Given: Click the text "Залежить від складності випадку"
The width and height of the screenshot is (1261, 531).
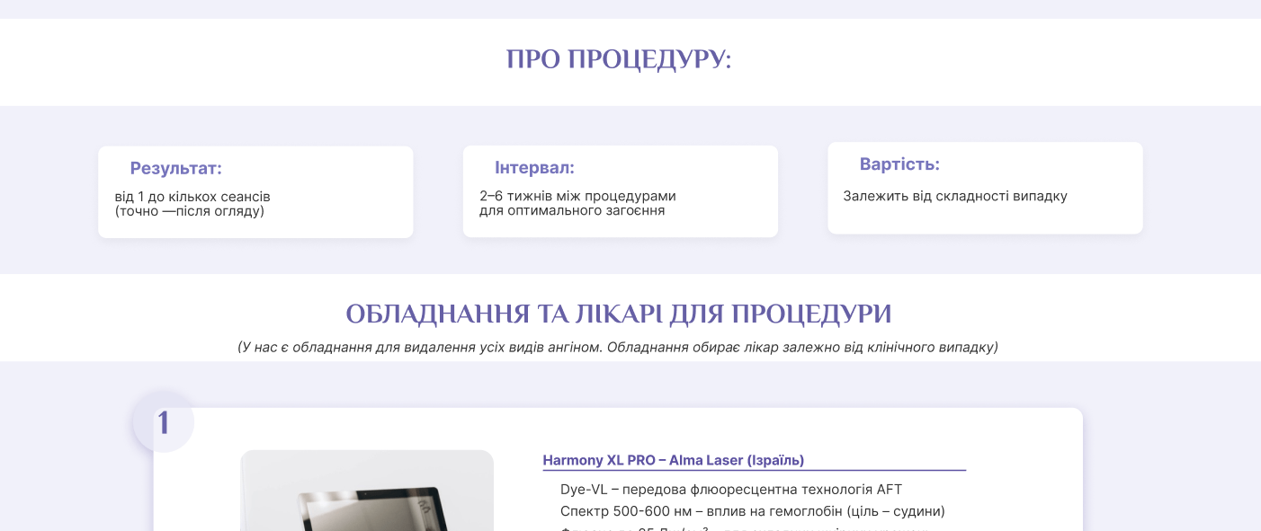Looking at the screenshot, I should (955, 196).
